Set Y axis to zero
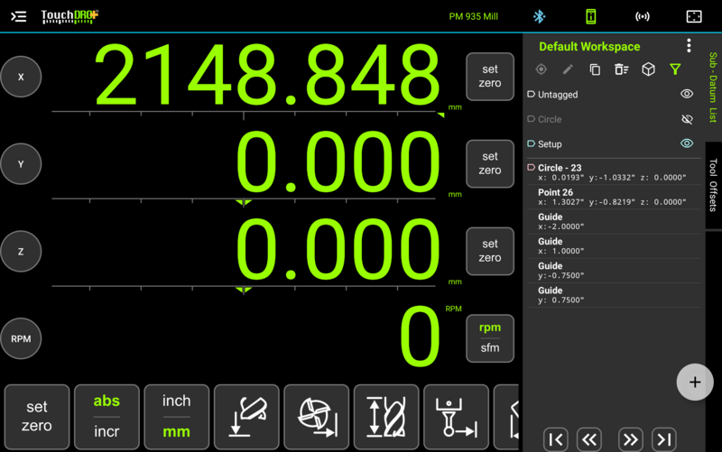The image size is (722, 452). (490, 163)
